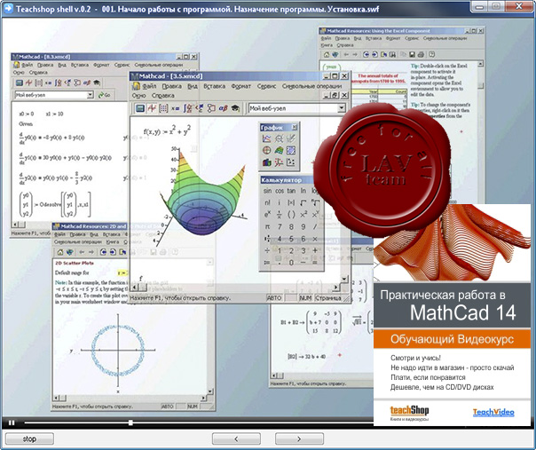Open Справка menu in 3.5.xmcd window

point(163,95)
